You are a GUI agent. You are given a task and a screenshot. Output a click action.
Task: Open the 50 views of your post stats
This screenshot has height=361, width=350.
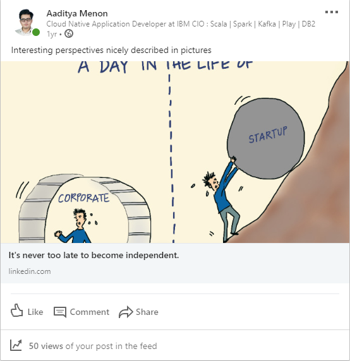[x=93, y=346]
